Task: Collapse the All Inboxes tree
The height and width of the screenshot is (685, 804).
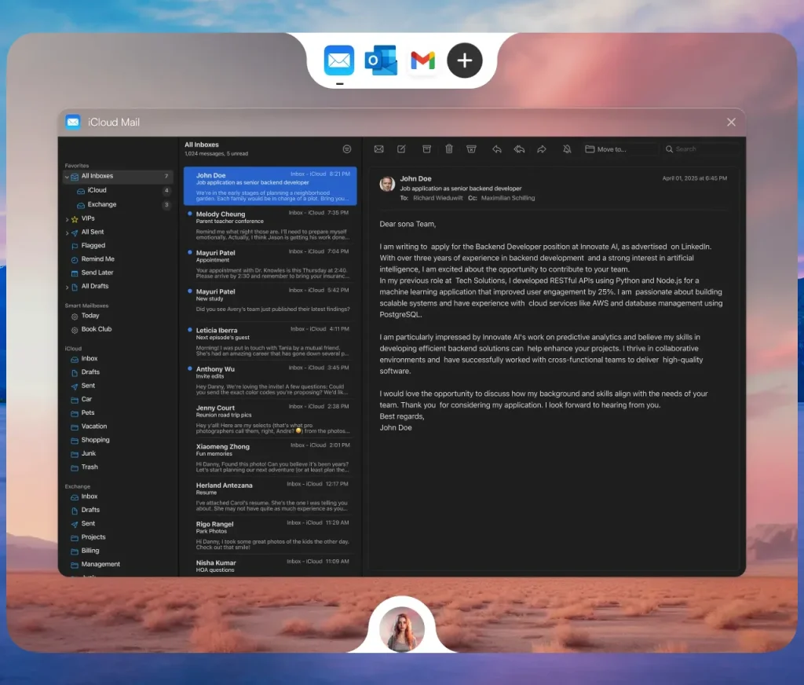Action: 67,177
